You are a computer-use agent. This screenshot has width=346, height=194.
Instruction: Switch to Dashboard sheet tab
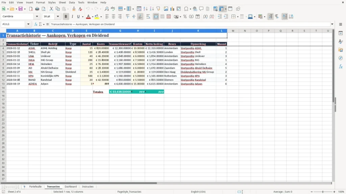click(71, 187)
